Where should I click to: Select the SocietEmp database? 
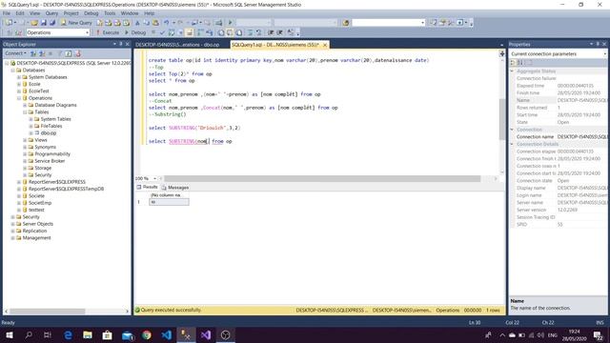pos(40,203)
